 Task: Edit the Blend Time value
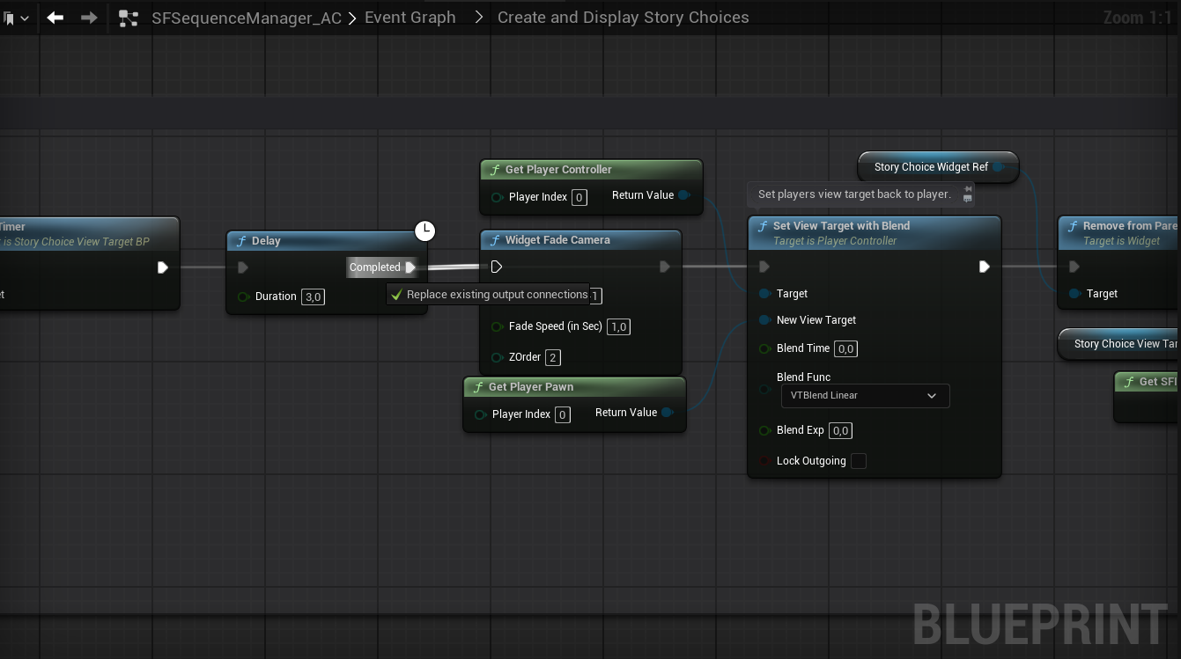(845, 349)
